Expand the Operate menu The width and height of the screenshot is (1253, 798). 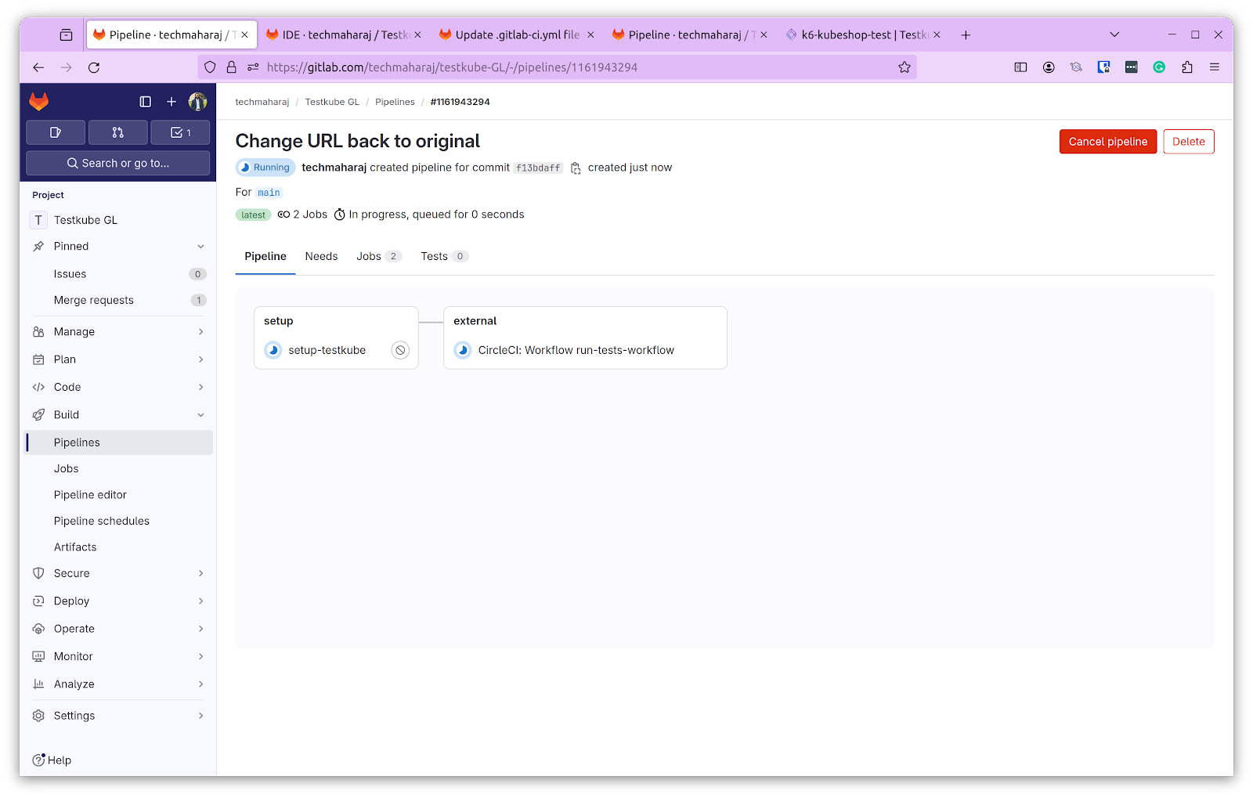coord(118,629)
